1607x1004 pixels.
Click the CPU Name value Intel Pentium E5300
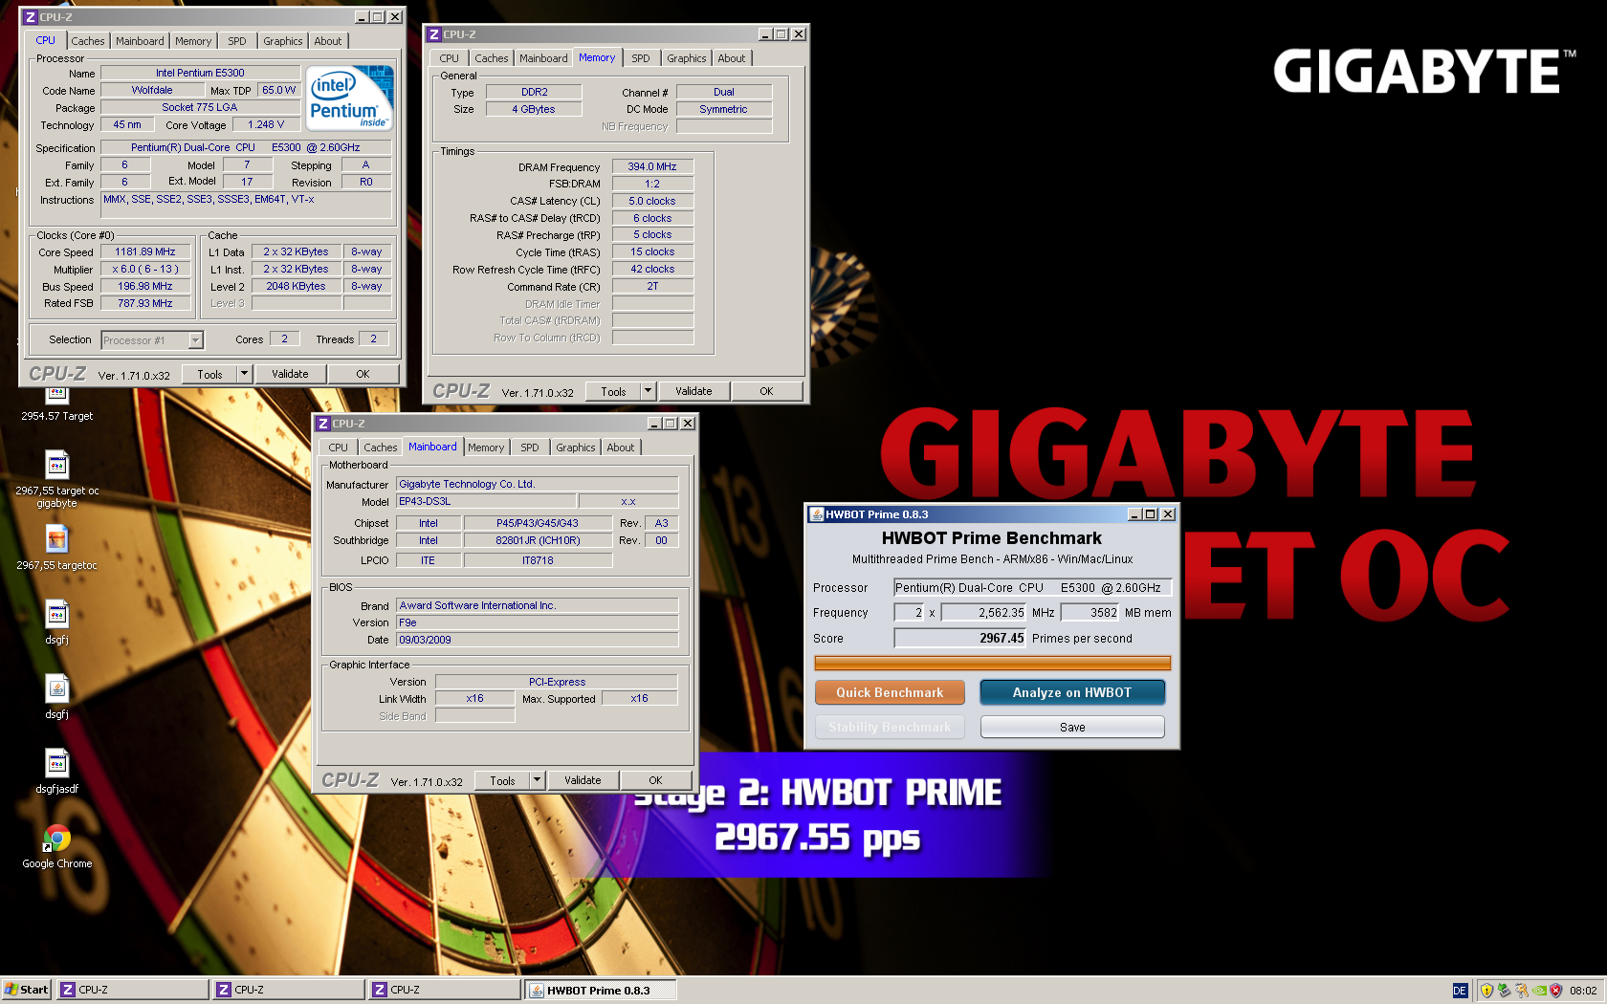coord(200,73)
